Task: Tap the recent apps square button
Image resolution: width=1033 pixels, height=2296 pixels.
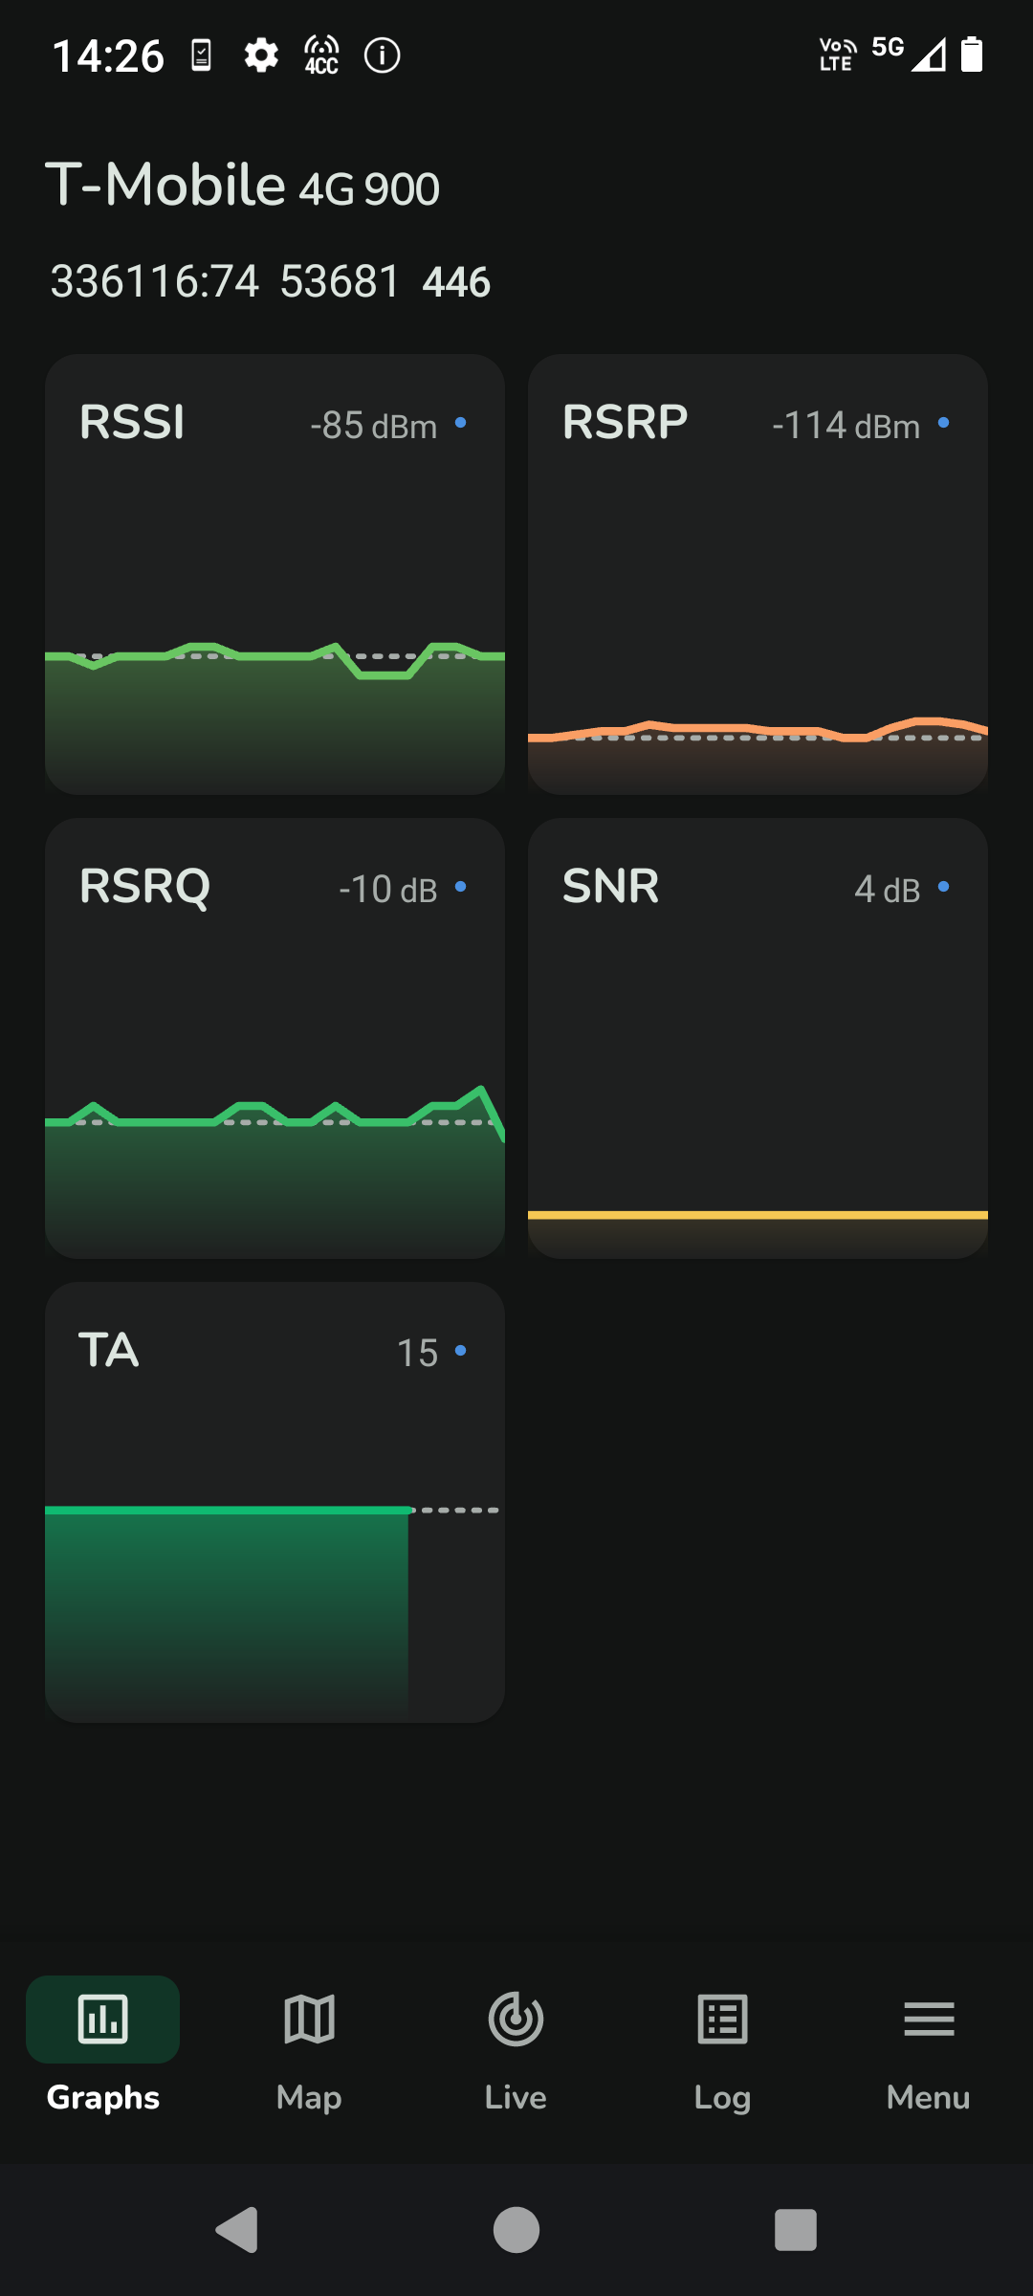Action: pyautogui.click(x=796, y=2230)
